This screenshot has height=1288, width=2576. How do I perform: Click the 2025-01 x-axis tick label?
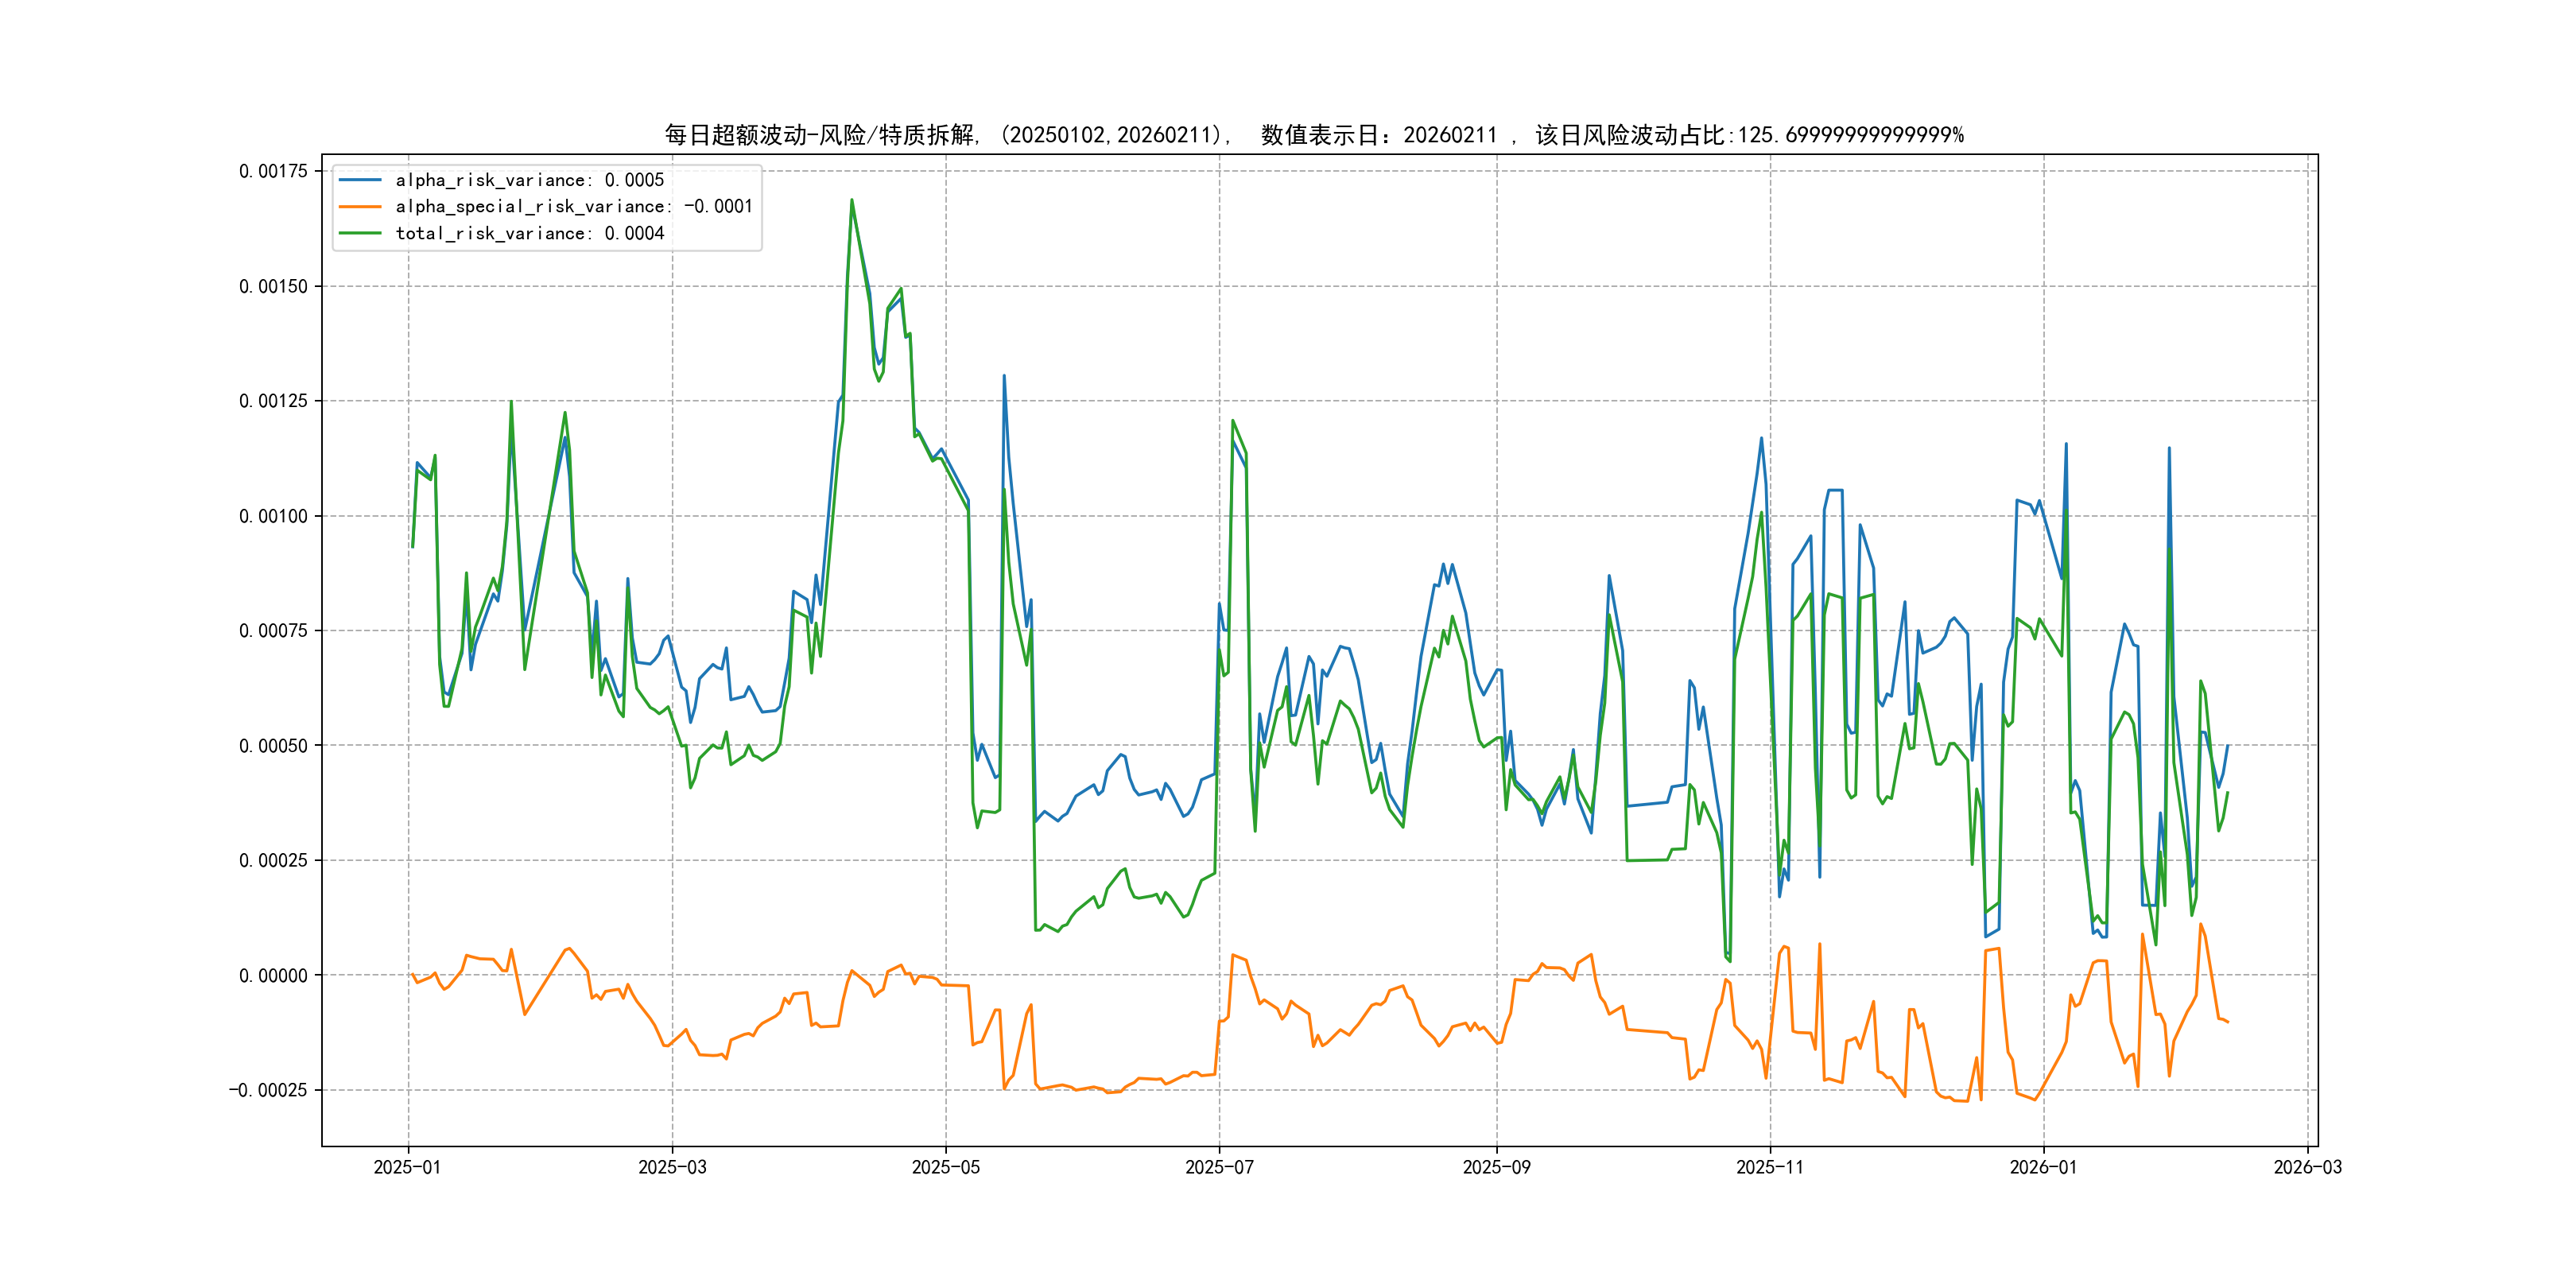point(407,1167)
